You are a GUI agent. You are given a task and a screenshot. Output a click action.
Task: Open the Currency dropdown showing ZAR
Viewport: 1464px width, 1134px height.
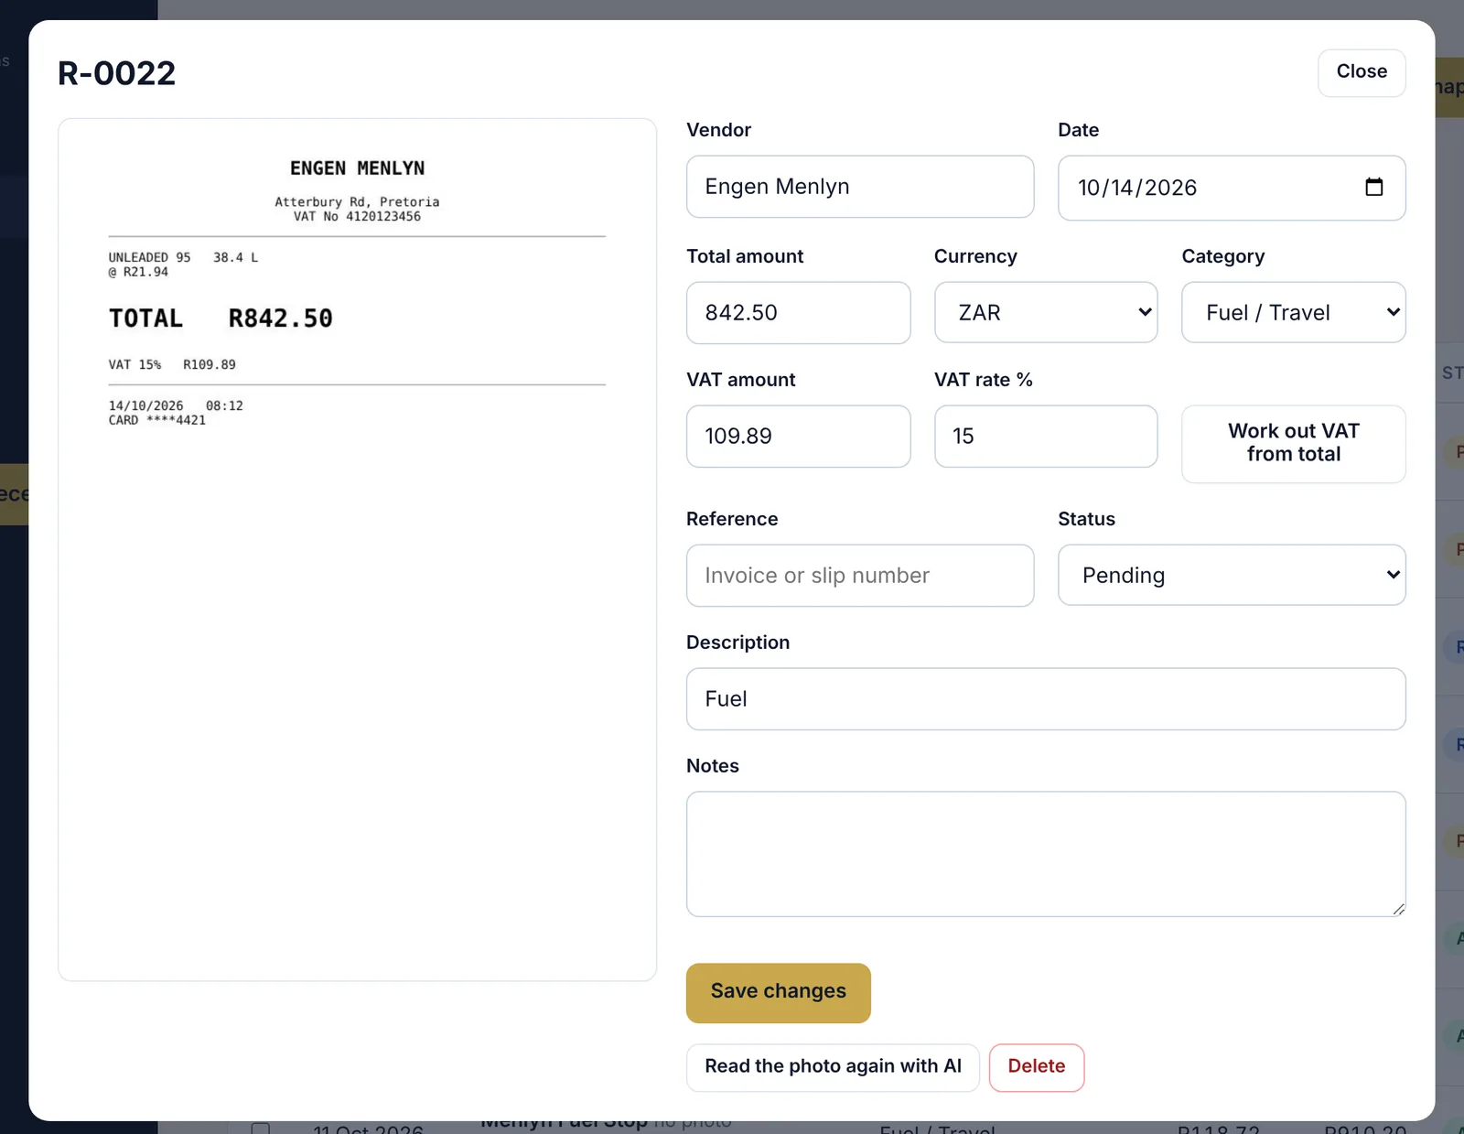pyautogui.click(x=1046, y=312)
